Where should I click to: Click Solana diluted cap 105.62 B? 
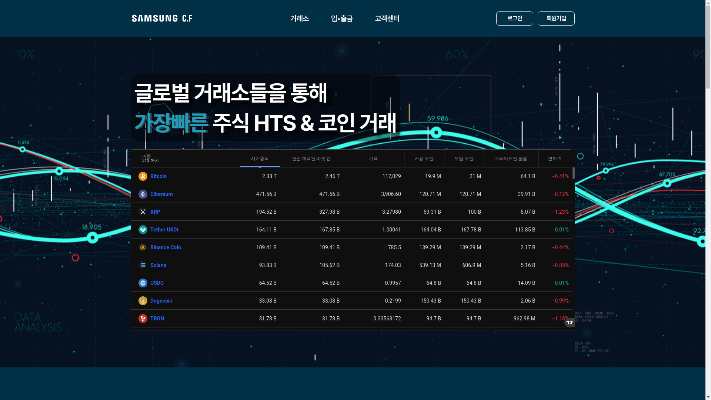tap(329, 265)
